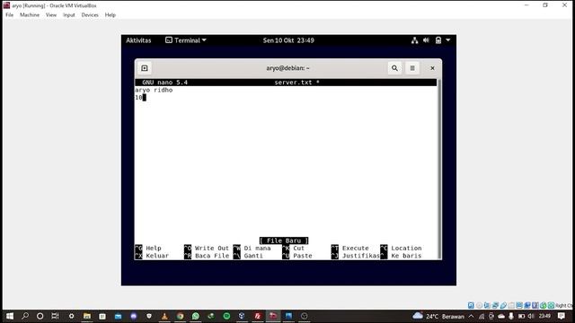The image size is (575, 323).
Task: Click the GNOME volume speaker icon
Action: 426,40
